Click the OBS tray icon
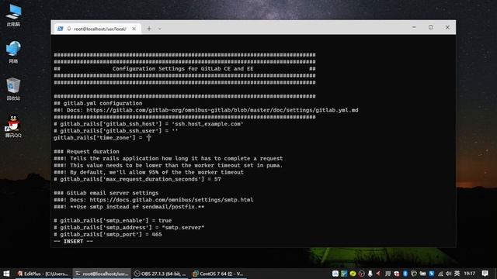The width and height of the screenshot is (497, 279). [x=361, y=274]
